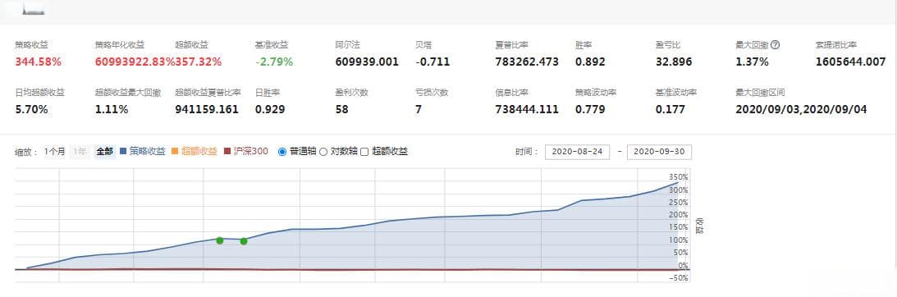Click the 策略收益 value 344.58%
The height and width of the screenshot is (297, 897).
39,62
